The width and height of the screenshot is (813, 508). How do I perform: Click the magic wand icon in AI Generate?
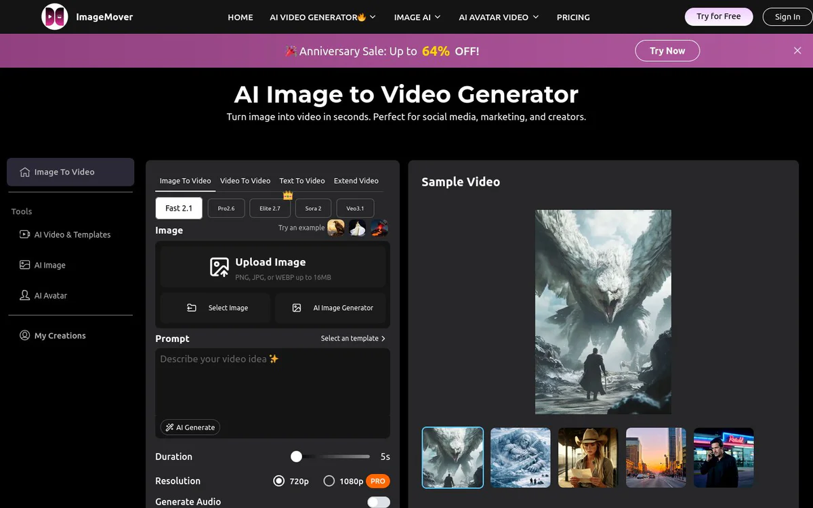(169, 427)
